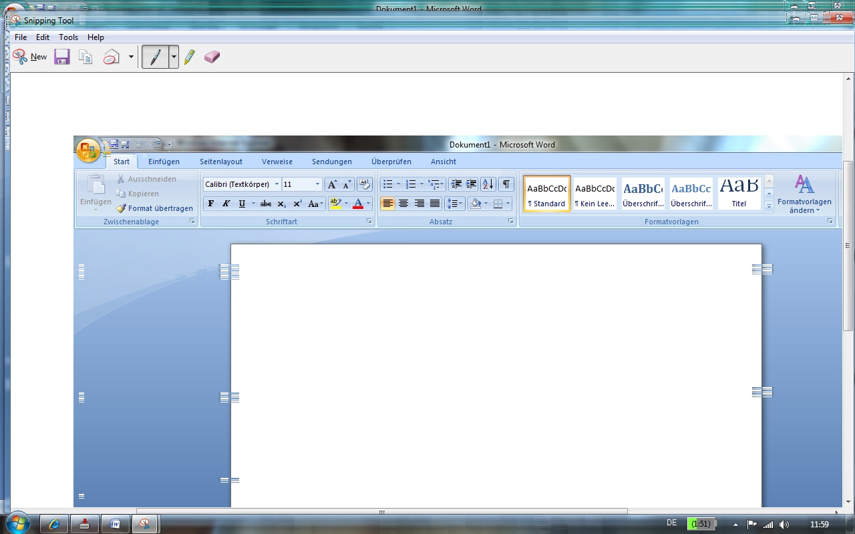Click the A-Z sort icon
855x534 pixels.
(x=488, y=184)
